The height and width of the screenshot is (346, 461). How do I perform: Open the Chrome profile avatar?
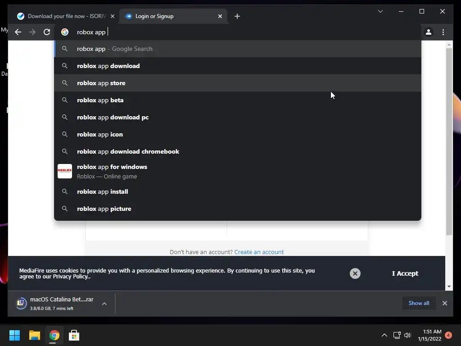429,32
